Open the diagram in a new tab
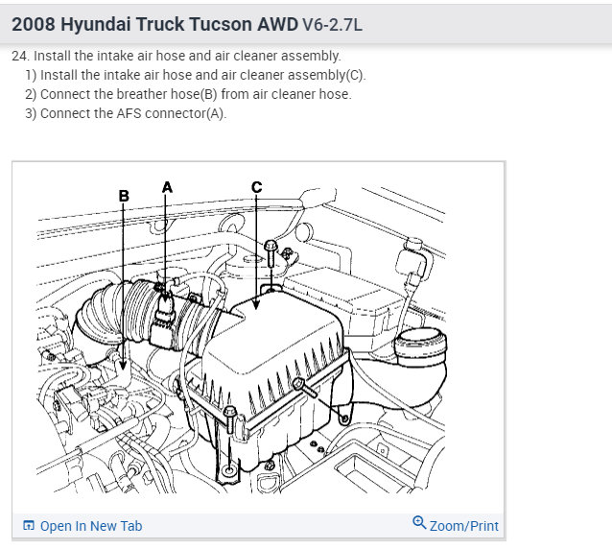Image resolution: width=612 pixels, height=549 pixels. (x=82, y=526)
